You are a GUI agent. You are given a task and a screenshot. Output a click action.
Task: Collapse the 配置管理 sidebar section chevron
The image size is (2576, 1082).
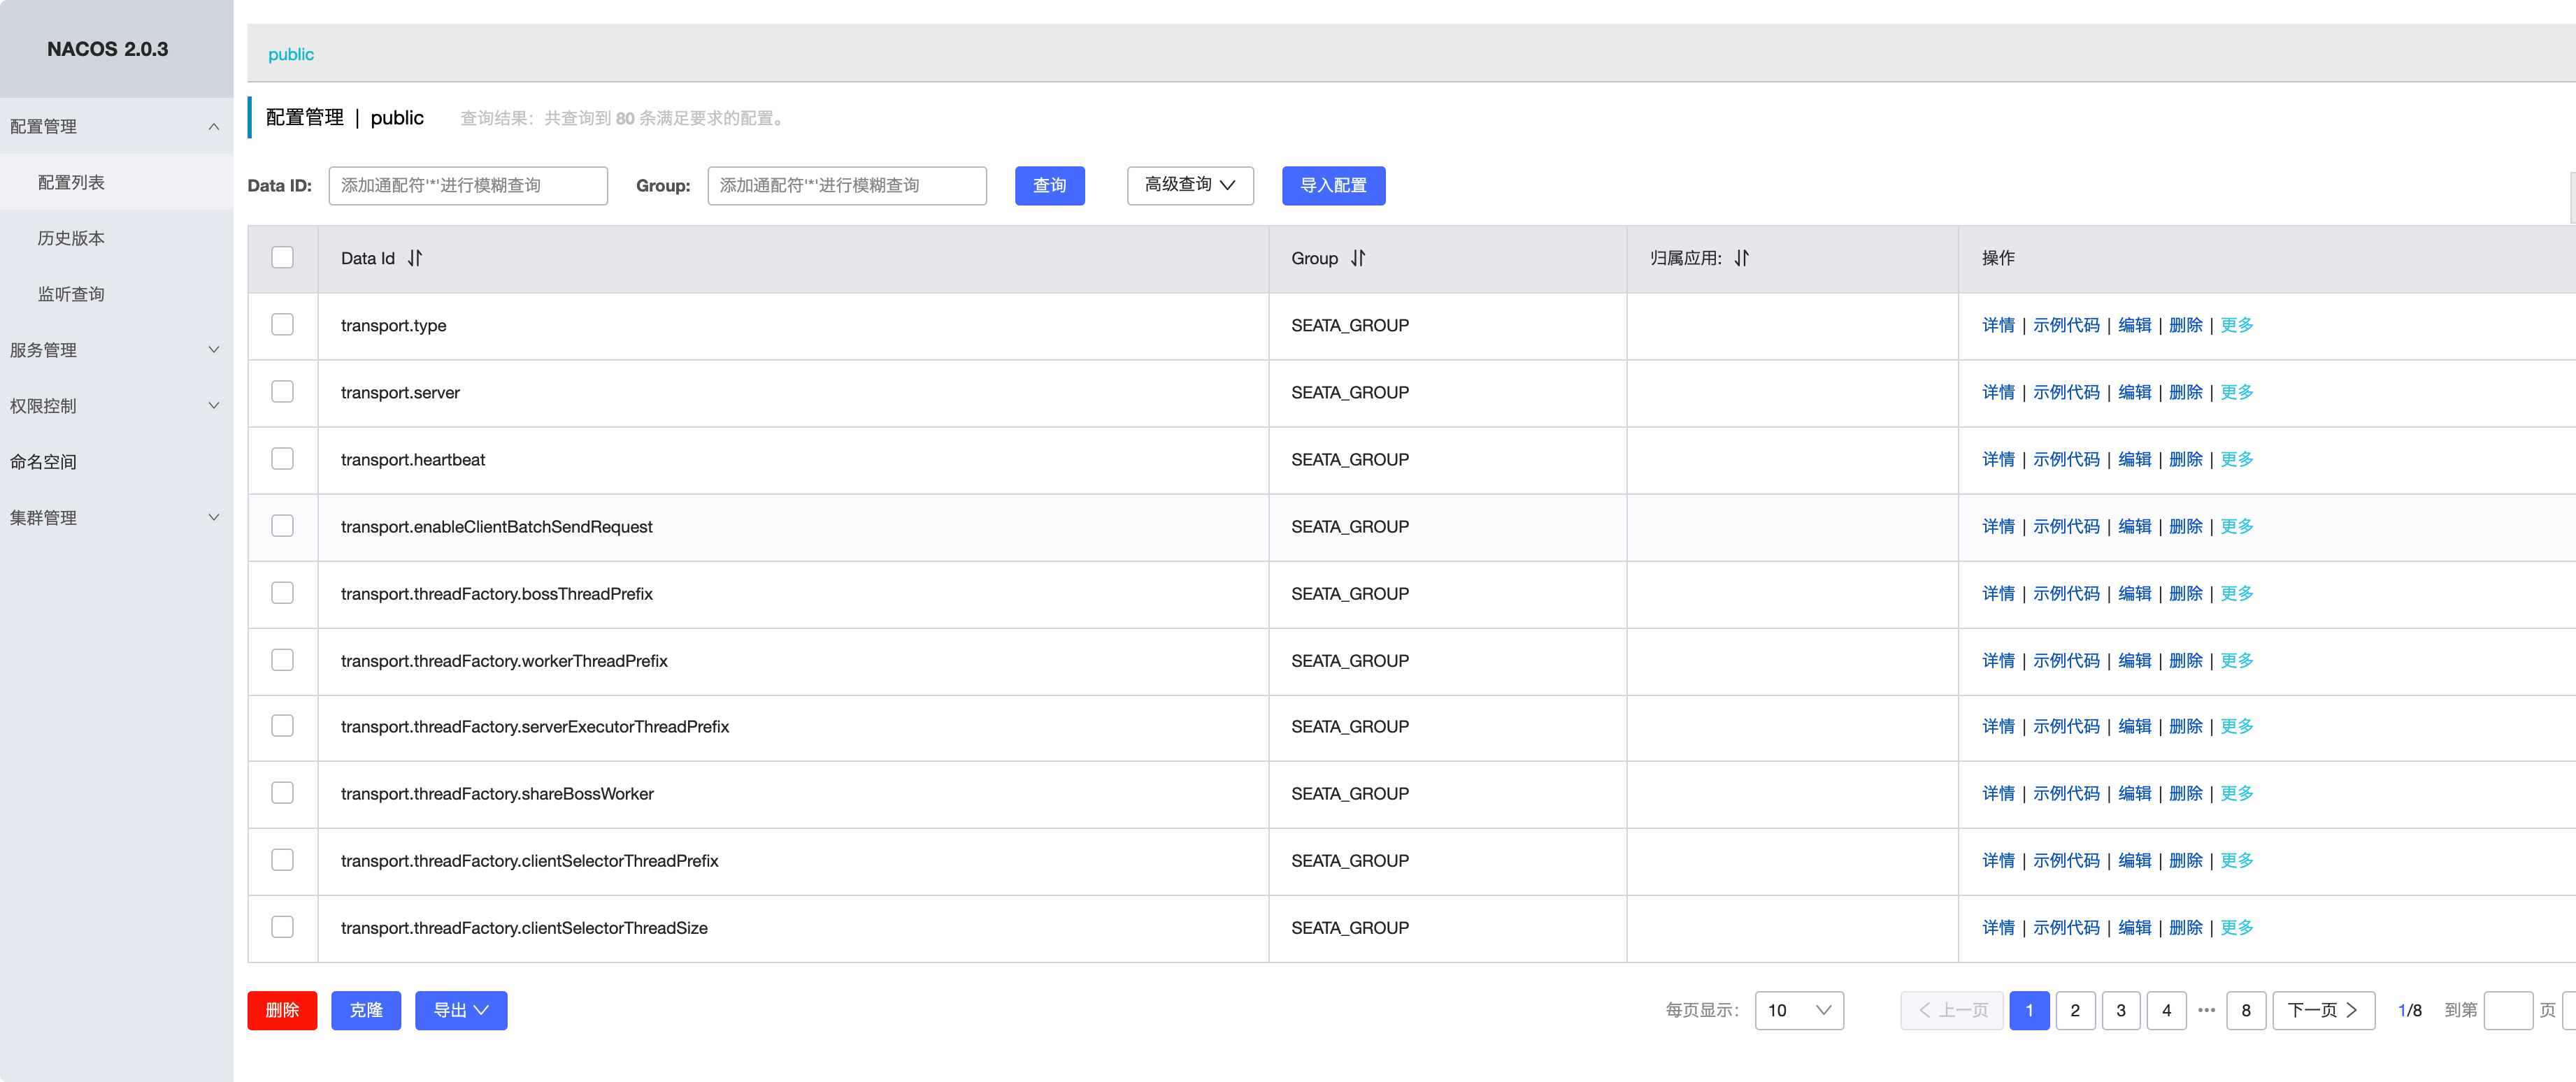coord(213,126)
